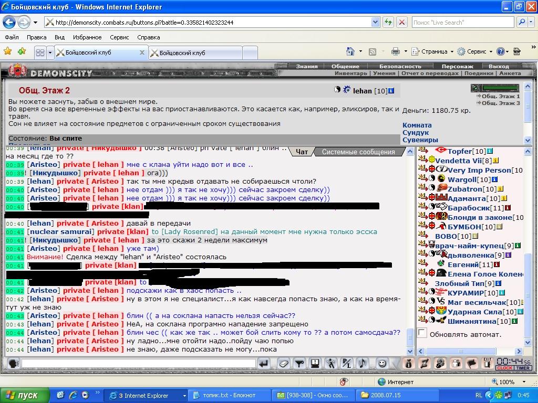Image resolution: width=538 pixels, height=403 pixels.
Task: Toggle the P/L transliteration icon
Action: tap(347, 364)
